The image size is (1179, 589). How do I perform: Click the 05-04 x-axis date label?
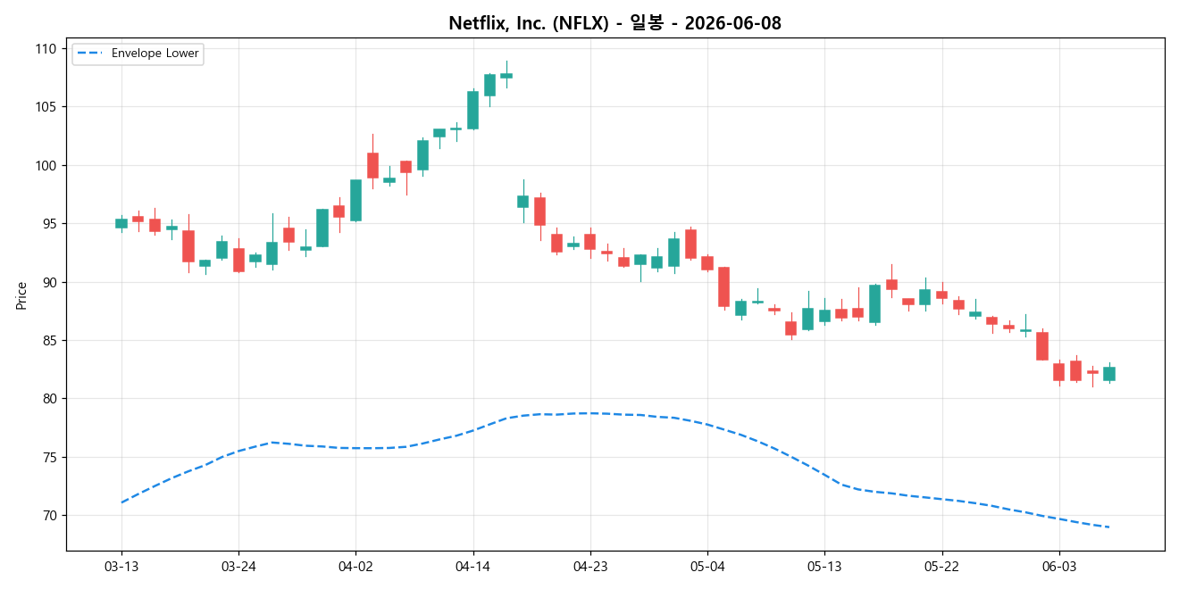707,567
